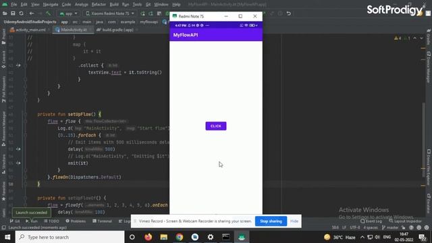Click suspend gutter icon on collect line
The height and width of the screenshot is (243, 432).
18,65
